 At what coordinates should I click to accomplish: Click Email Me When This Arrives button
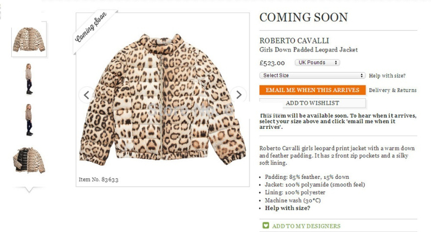pyautogui.click(x=312, y=90)
